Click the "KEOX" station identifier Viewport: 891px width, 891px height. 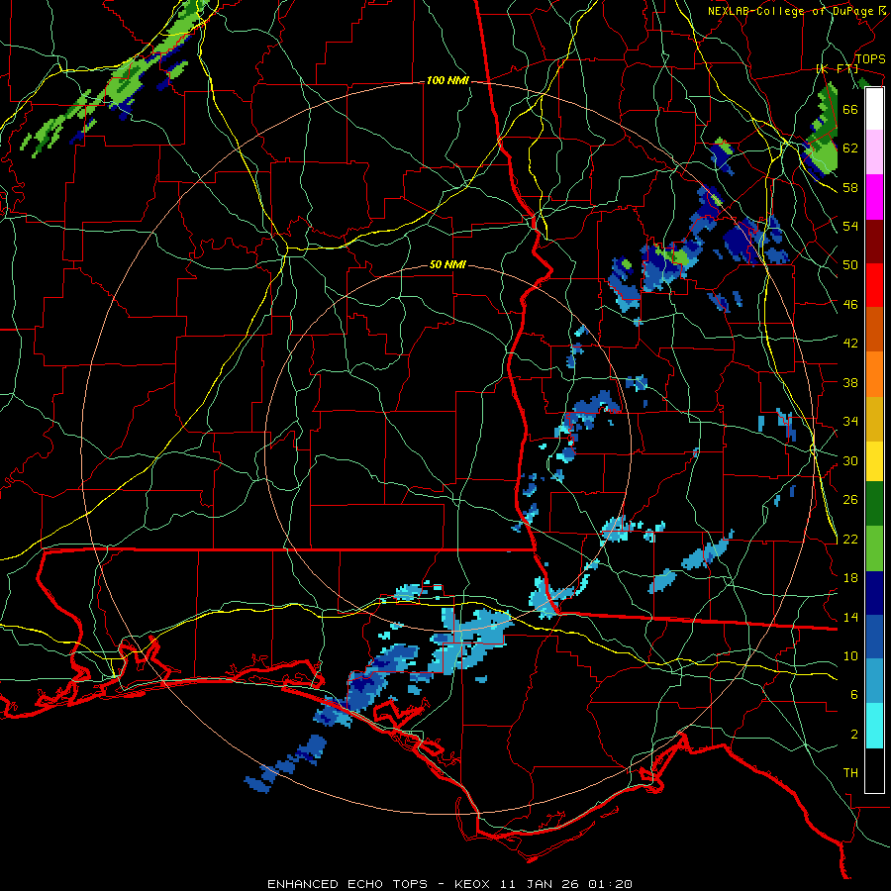coord(474,884)
